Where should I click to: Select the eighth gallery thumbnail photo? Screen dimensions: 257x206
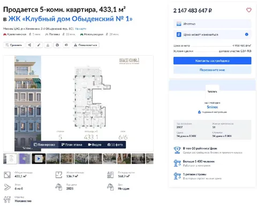click(x=110, y=158)
